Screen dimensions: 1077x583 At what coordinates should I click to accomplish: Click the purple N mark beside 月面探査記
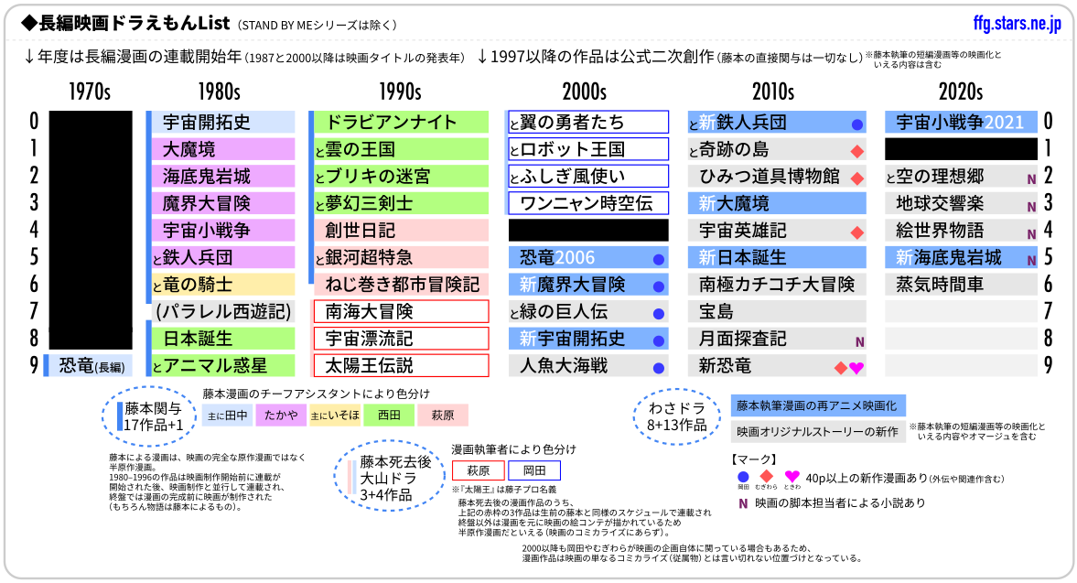coord(859,342)
